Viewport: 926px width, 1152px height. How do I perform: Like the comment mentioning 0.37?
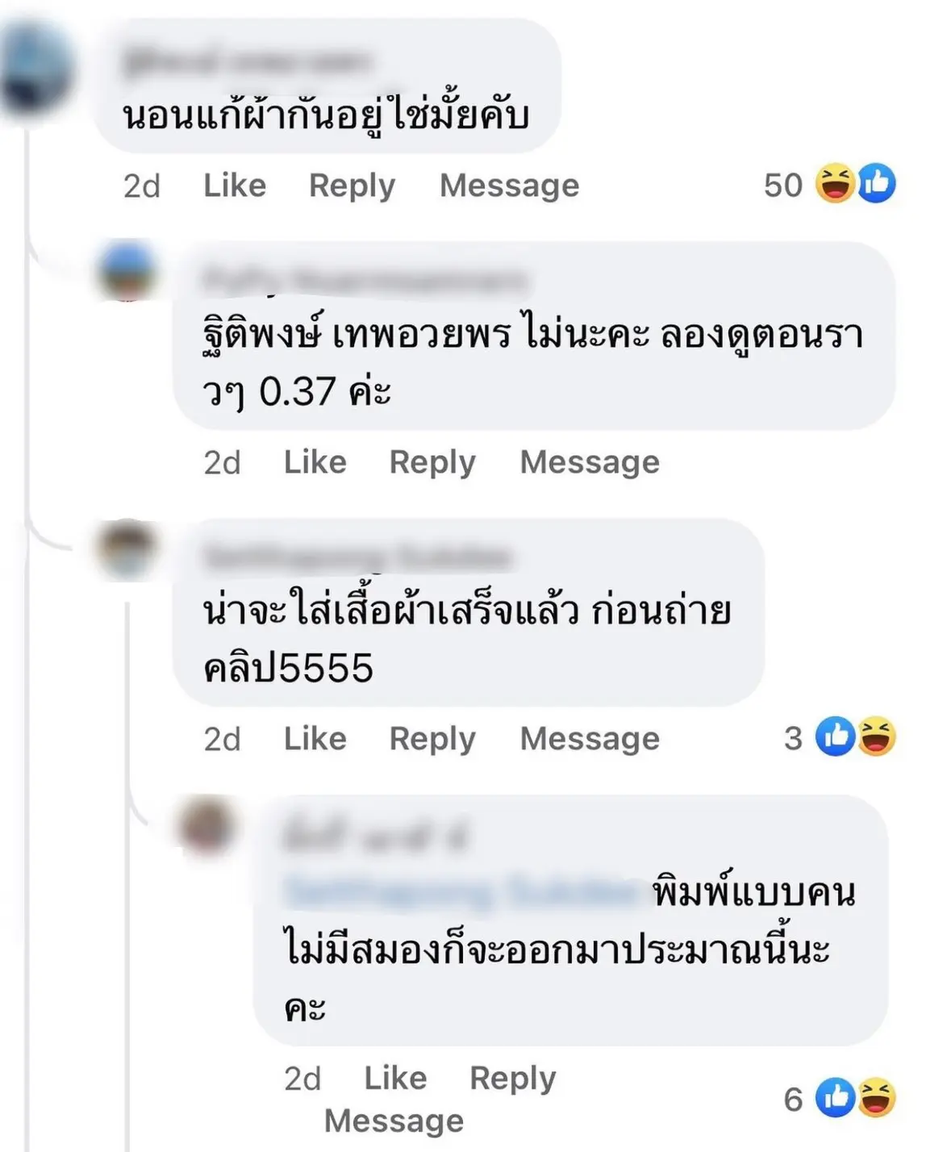pyautogui.click(x=315, y=462)
